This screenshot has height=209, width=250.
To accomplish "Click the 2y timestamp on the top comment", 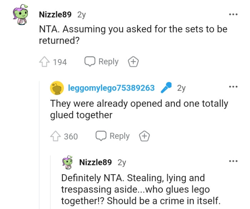I will pyautogui.click(x=81, y=15).
